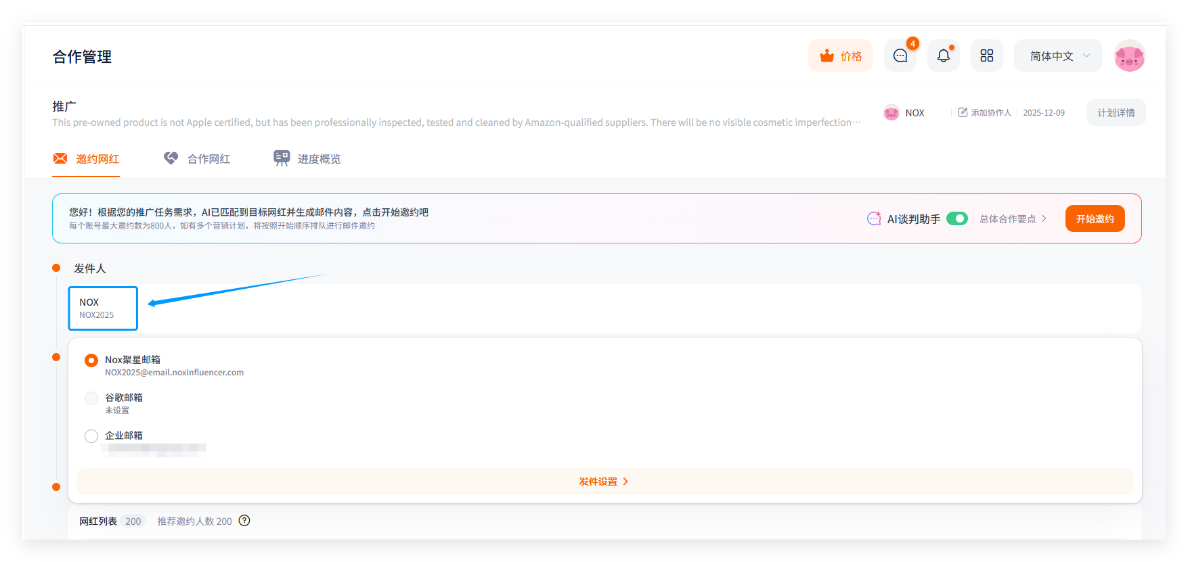Open the chat messages icon
This screenshot has height=562, width=1188.
click(x=900, y=55)
